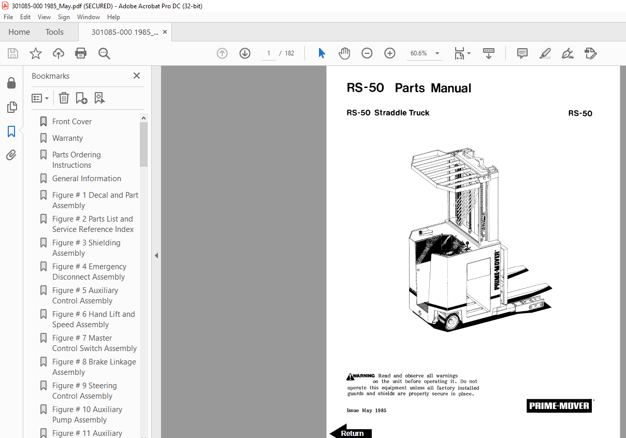626x438 pixels.
Task: Zoom in with the plus icon
Action: coord(390,53)
